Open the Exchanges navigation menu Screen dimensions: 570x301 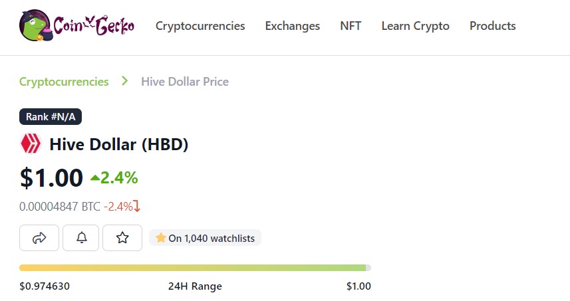tap(292, 26)
